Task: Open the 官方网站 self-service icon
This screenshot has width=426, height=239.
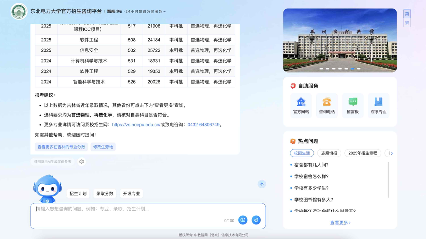Action: pos(301,105)
